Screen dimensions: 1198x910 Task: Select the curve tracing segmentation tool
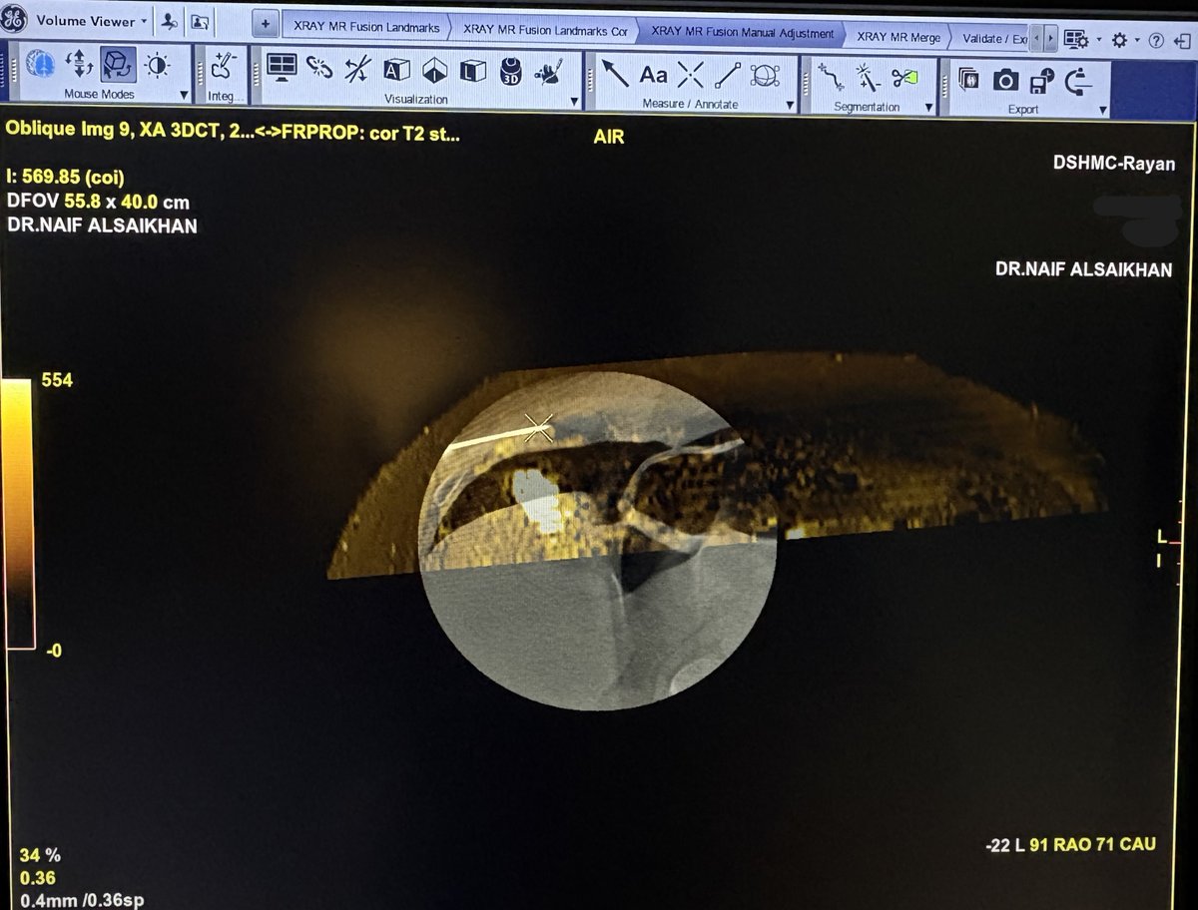click(830, 78)
